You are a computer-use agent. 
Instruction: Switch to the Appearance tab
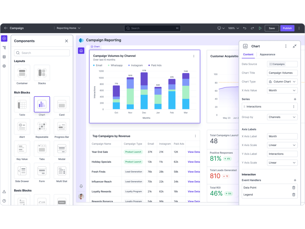point(267,55)
